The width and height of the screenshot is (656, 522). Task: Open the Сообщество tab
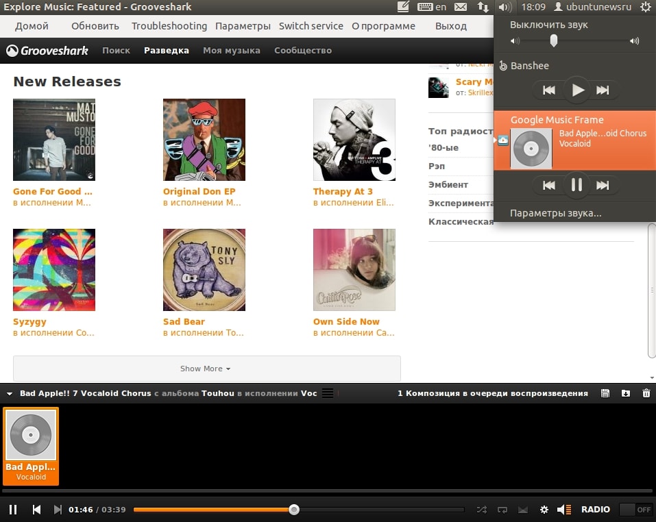click(303, 51)
